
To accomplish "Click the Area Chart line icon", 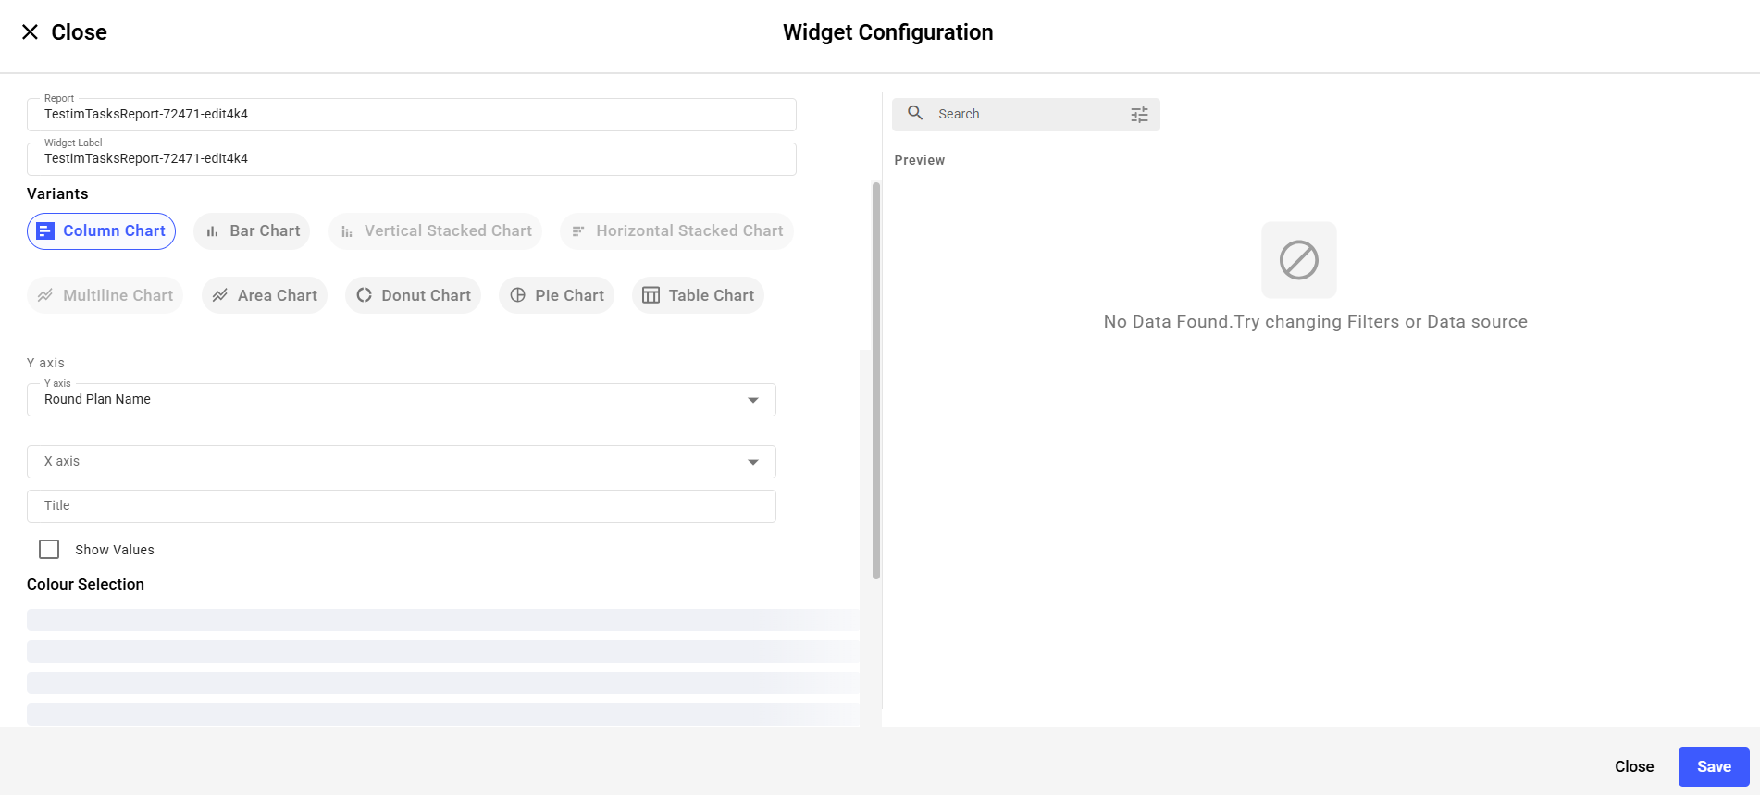I will click(220, 295).
